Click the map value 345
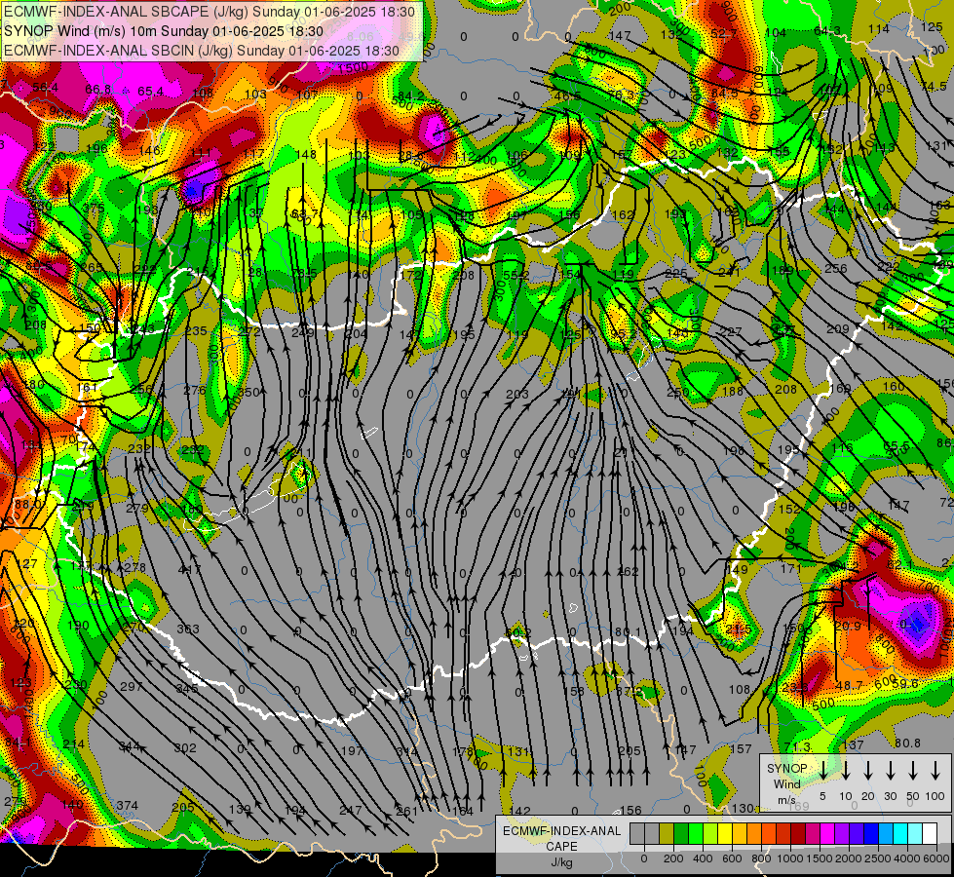The image size is (954, 877). (187, 688)
